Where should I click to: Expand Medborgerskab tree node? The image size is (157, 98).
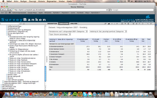pos(1,85)
